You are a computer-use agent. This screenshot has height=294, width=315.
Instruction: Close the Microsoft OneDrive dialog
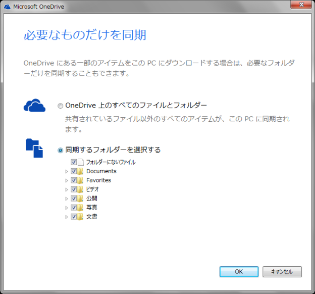click(x=301, y=5)
